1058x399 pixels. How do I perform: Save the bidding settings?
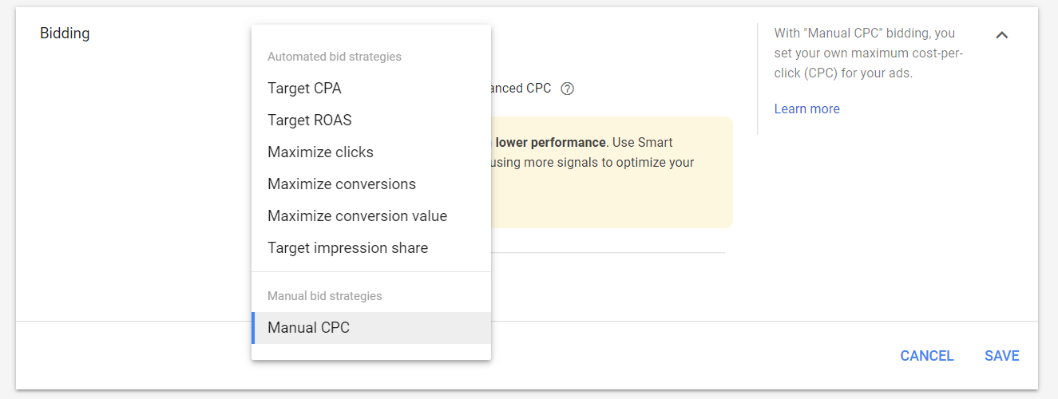pos(1001,356)
